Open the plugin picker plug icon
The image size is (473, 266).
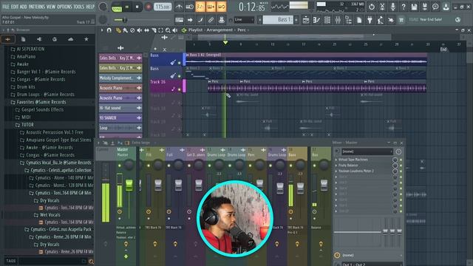pyautogui.click(x=370, y=20)
